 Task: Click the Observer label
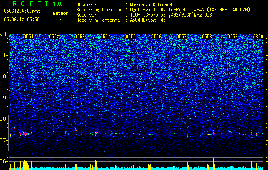click(86, 5)
